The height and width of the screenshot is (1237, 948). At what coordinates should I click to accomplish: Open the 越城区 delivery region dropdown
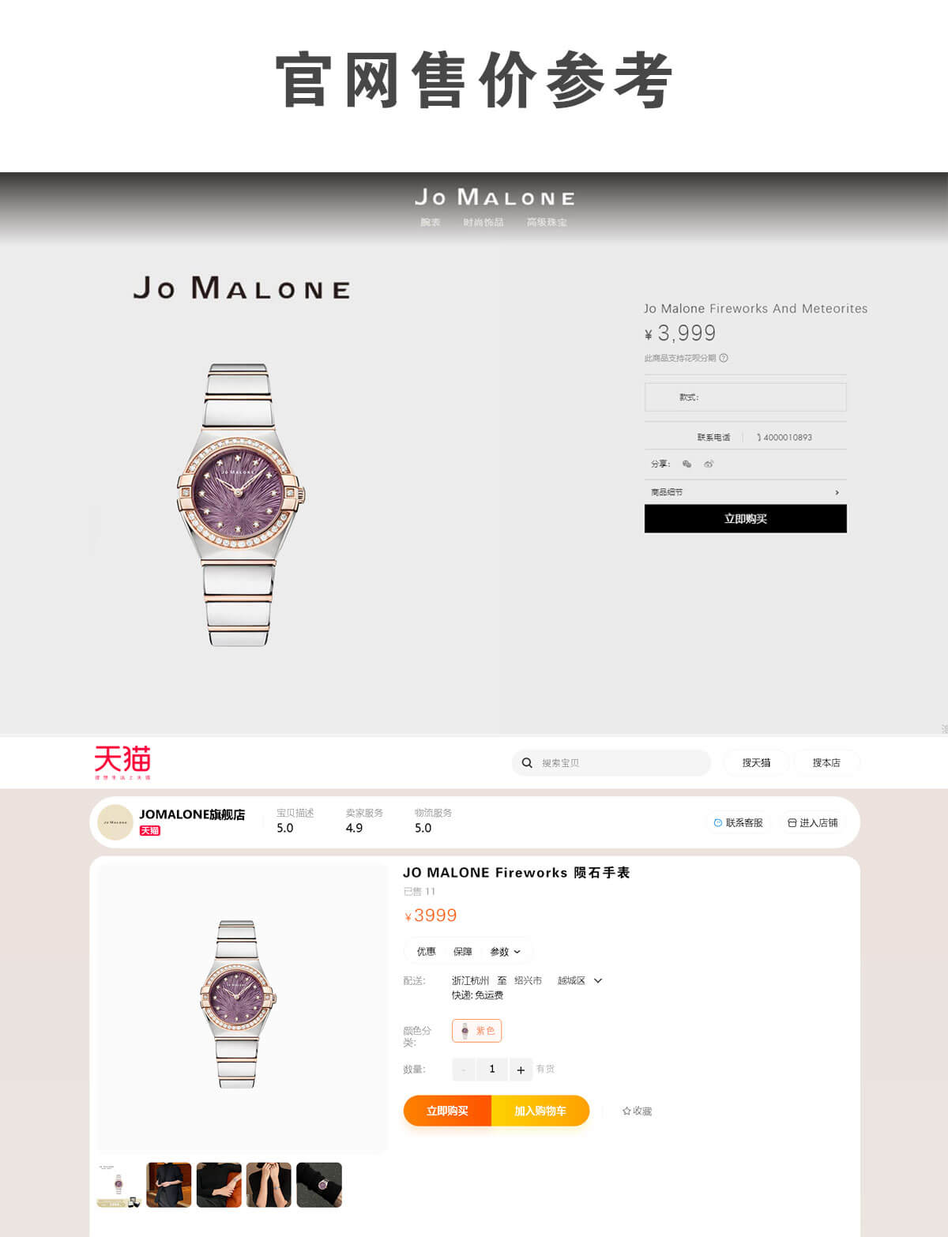pyautogui.click(x=598, y=980)
